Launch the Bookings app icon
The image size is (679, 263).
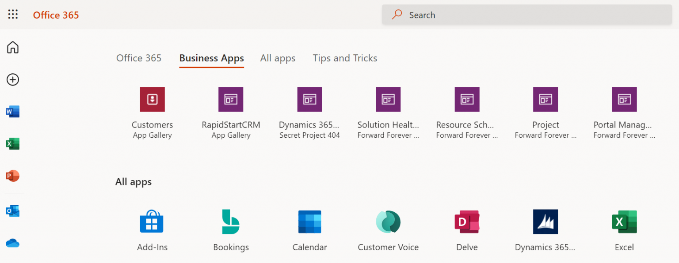(x=231, y=222)
